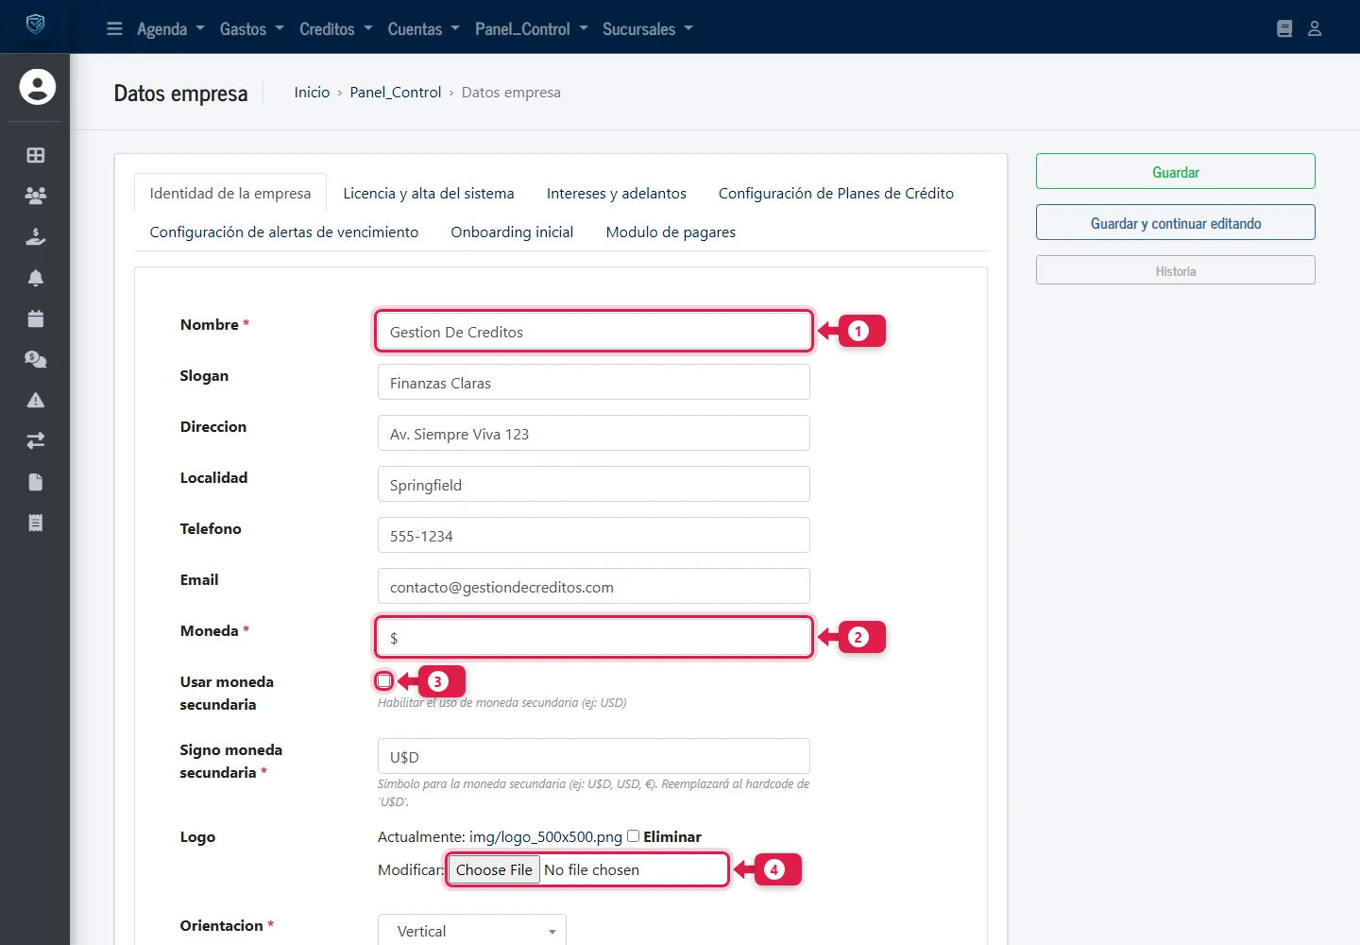The height and width of the screenshot is (945, 1360).
Task: Open the receipt icon in the sidebar
Action: [x=36, y=523]
